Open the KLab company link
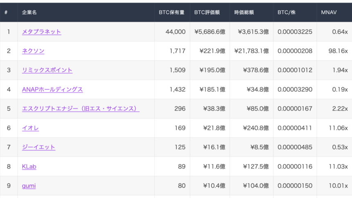The image size is (352, 198). 29,166
